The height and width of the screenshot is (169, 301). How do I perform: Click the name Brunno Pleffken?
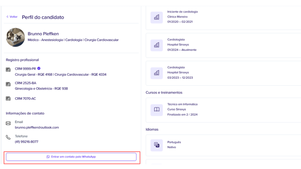[43, 34]
